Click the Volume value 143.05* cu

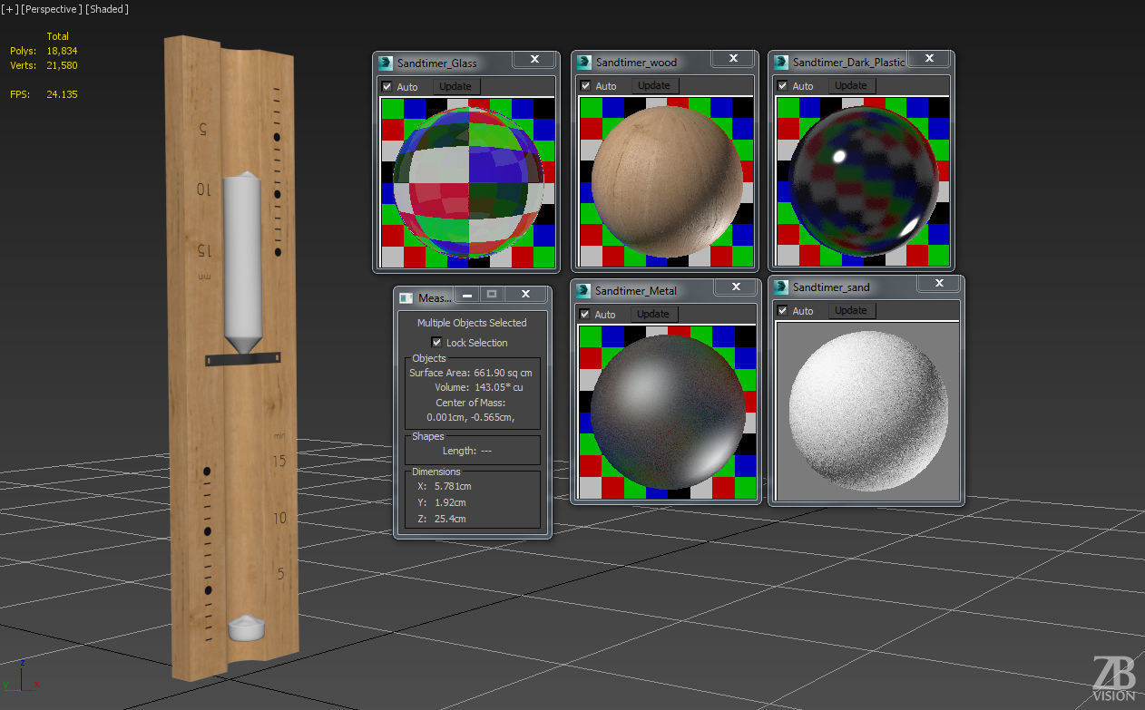[499, 387]
